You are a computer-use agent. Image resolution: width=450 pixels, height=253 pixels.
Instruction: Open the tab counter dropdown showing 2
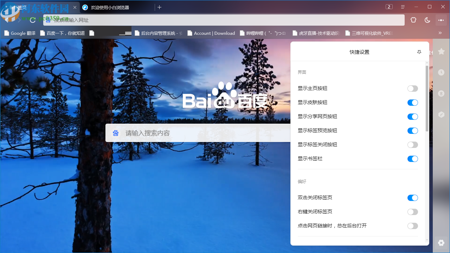[389, 7]
